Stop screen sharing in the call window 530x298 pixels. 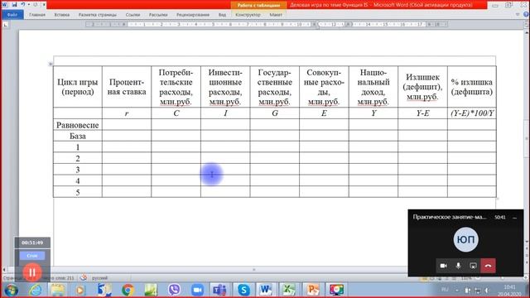tap(473, 266)
